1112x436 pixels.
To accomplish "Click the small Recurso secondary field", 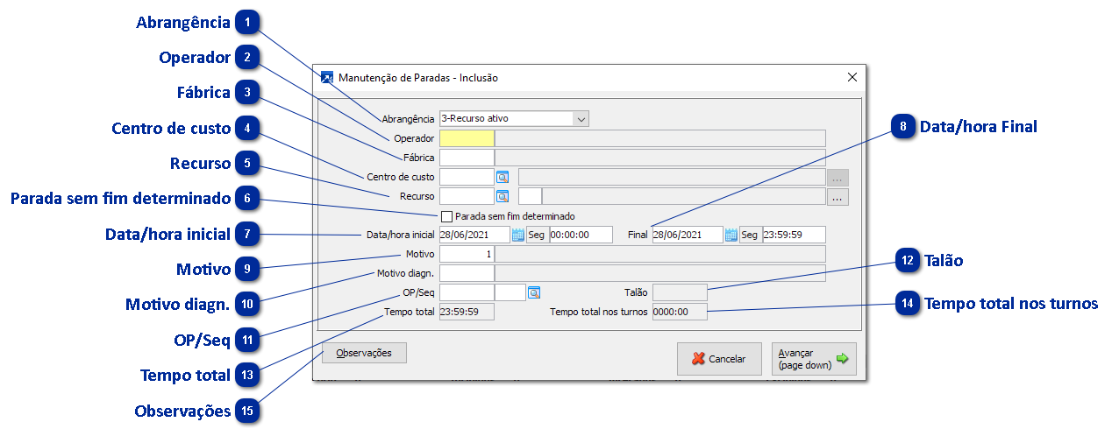I will [531, 196].
